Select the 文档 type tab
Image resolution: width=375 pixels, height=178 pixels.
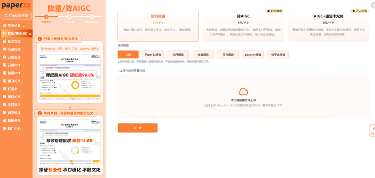(x=128, y=54)
